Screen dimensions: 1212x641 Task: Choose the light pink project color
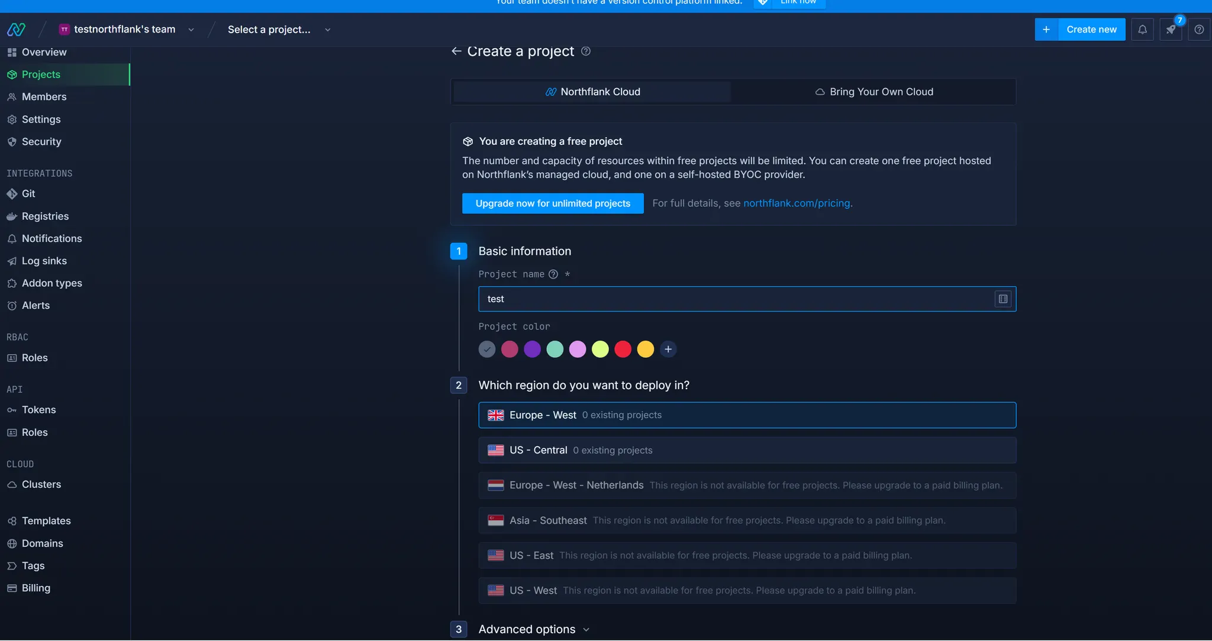click(578, 349)
